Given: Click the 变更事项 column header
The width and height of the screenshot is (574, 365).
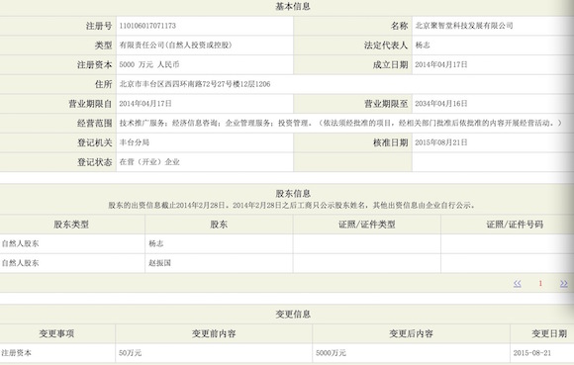Looking at the screenshot, I should point(56,333).
